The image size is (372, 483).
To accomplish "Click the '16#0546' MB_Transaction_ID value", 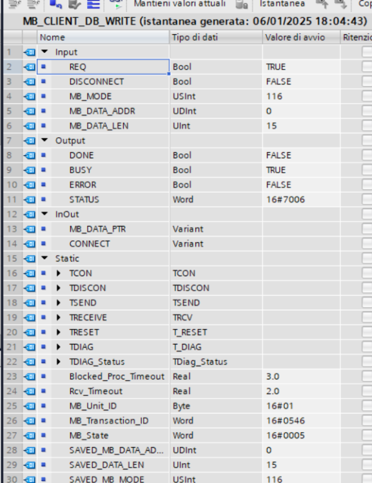I will click(302, 421).
